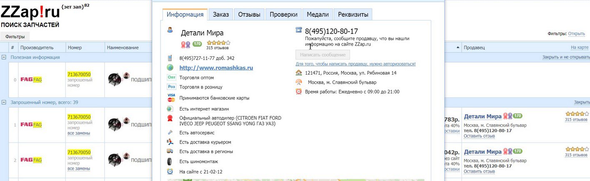The height and width of the screenshot is (181, 590).
Task: Click the '315 отзывов' text in the dialog
Action: coord(217,48)
